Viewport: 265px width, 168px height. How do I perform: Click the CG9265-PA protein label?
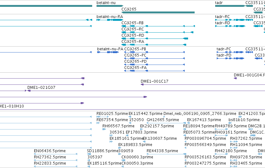[x=135, y=68]
